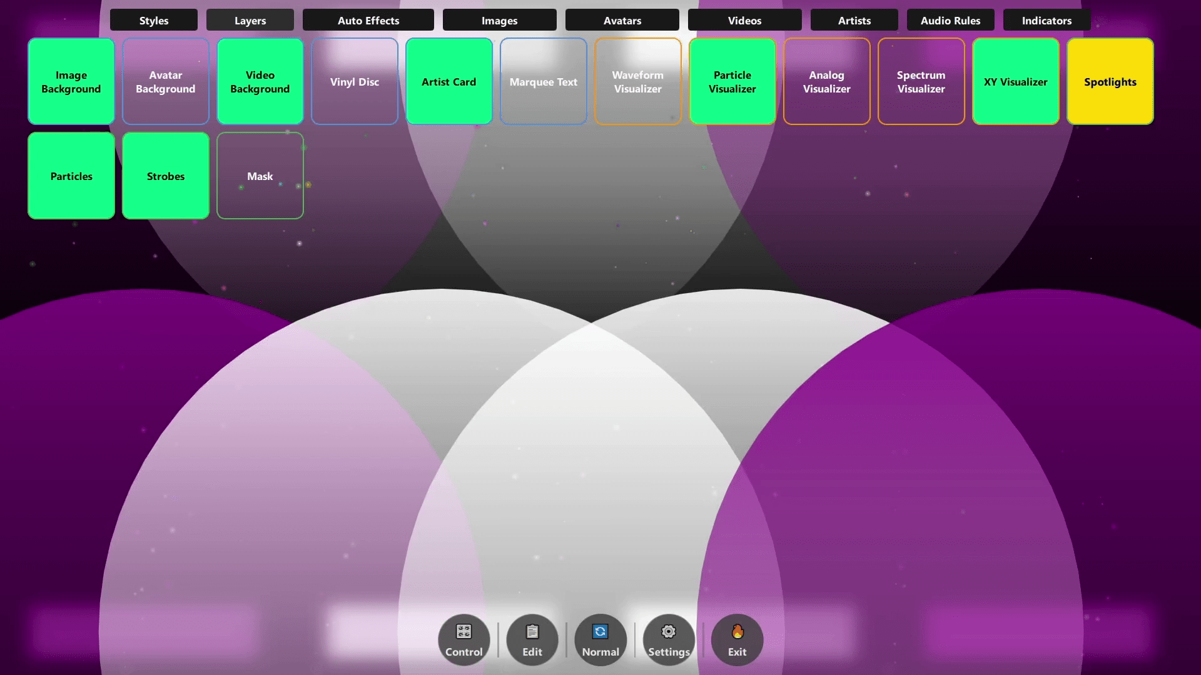
Task: Switch off the Strobes layer
Action: pyautogui.click(x=166, y=176)
